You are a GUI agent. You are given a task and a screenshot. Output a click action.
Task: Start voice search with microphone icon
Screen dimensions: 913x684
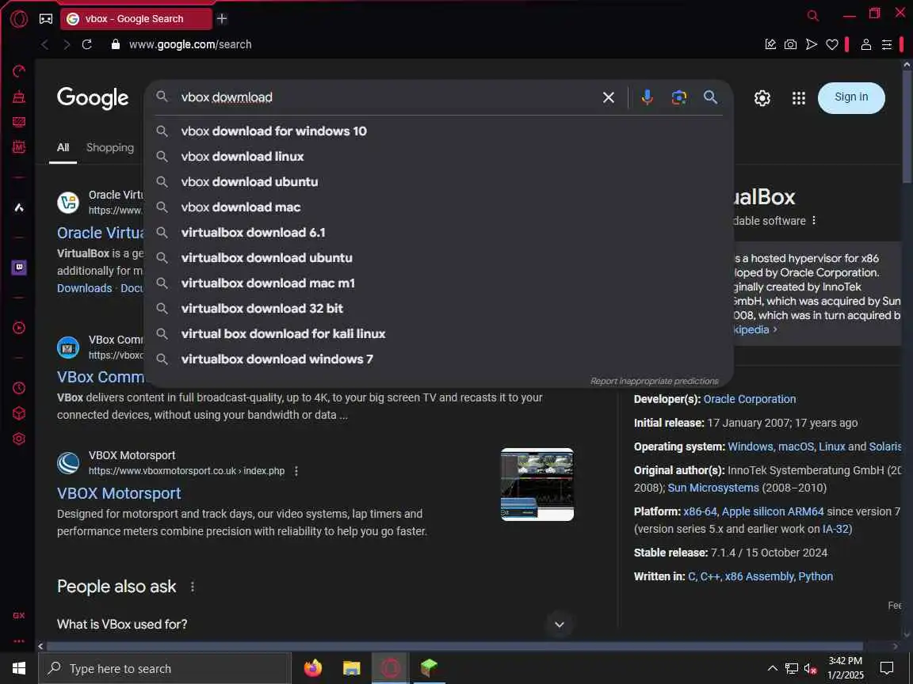647,97
